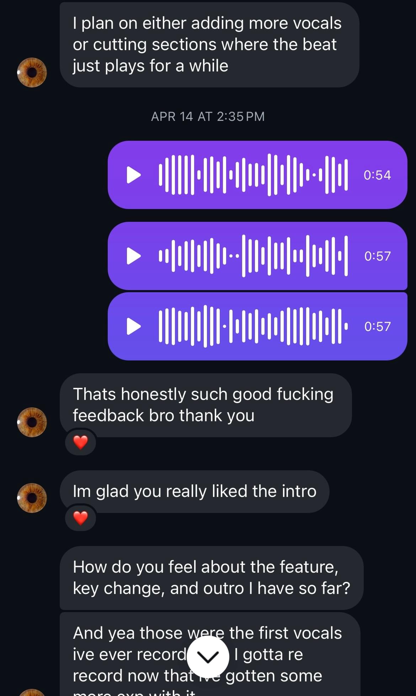Tap eye avatar beside 'adding more vocals' message
Viewport: 416px width, 696px height.
point(32,72)
